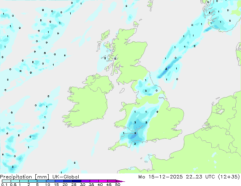The width and height of the screenshot is (241, 186).
Task: Click the legend scale label '0.1'
Action: (4, 184)
